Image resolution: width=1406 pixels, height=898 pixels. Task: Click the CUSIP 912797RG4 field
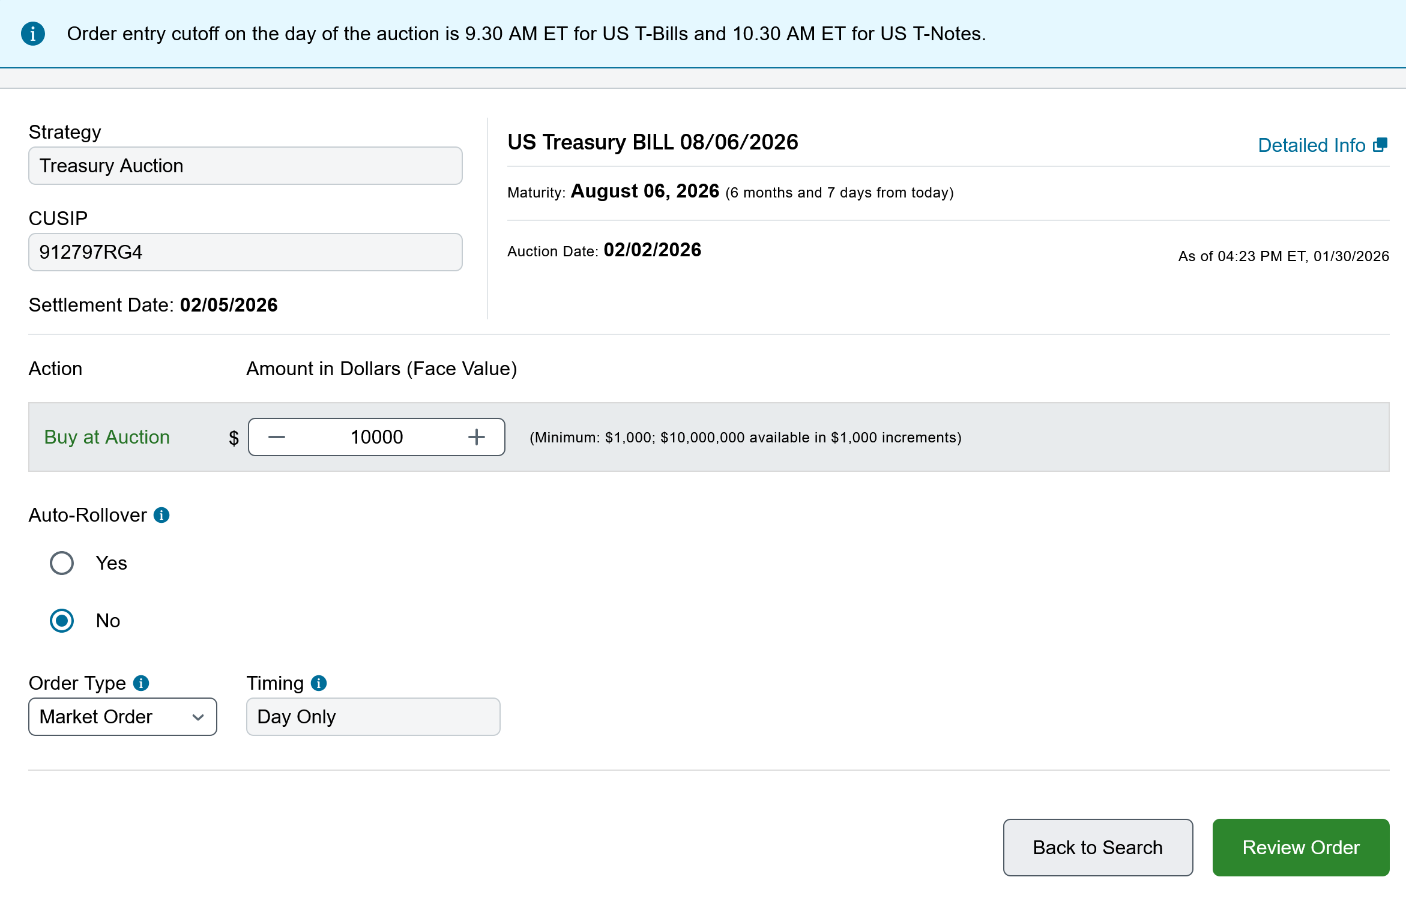tap(245, 252)
